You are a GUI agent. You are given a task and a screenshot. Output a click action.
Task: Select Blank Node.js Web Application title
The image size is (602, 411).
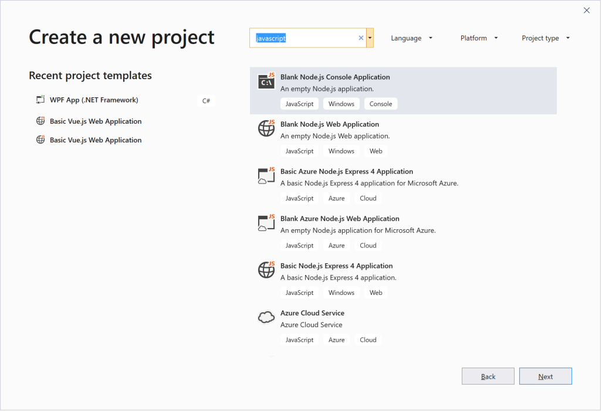[x=330, y=124]
